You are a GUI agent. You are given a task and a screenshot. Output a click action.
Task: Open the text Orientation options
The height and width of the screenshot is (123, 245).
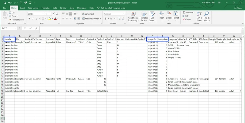(x=75, y=14)
